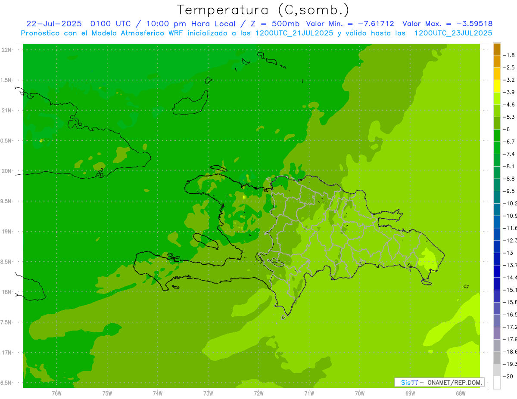Select 'Valor Max. = -3.59518' text
This screenshot has width=517, height=399.
coord(447,24)
